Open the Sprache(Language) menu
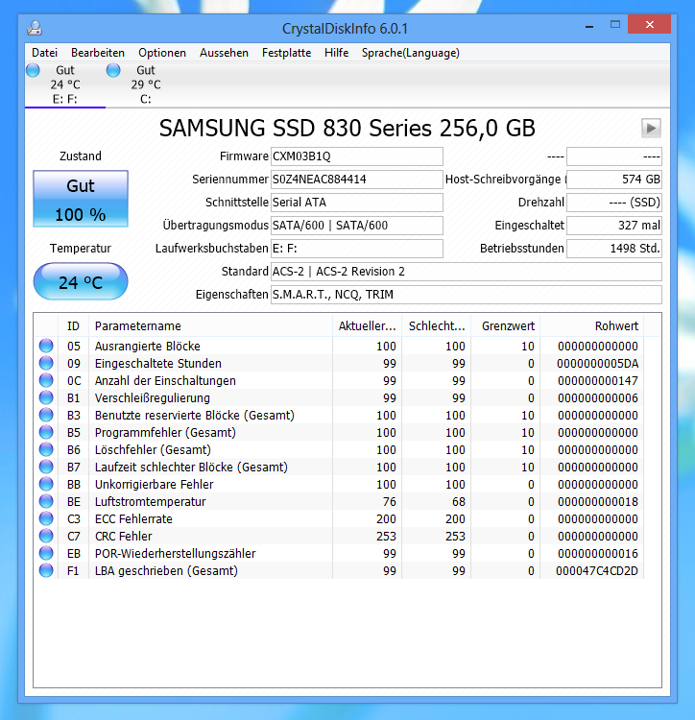This screenshot has height=720, width=695. click(411, 53)
